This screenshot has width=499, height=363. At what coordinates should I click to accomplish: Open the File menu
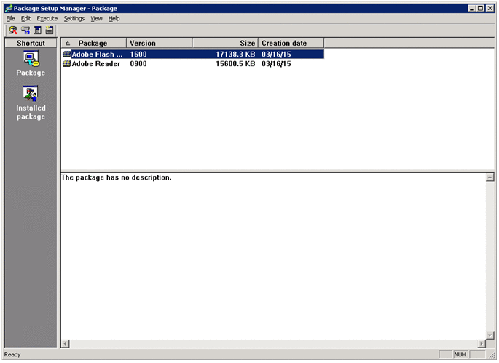[x=10, y=19]
